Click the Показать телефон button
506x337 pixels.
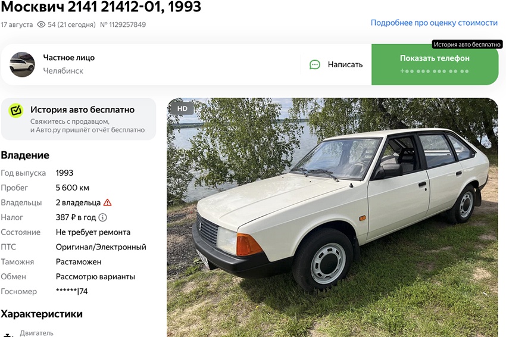(x=435, y=64)
